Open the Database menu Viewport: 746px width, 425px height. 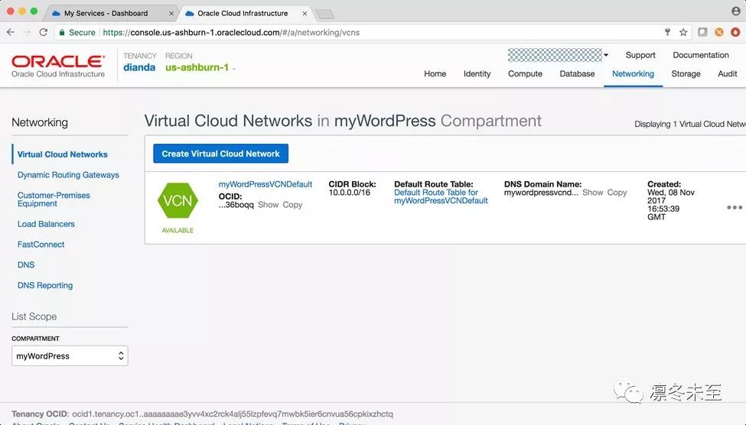tap(577, 73)
